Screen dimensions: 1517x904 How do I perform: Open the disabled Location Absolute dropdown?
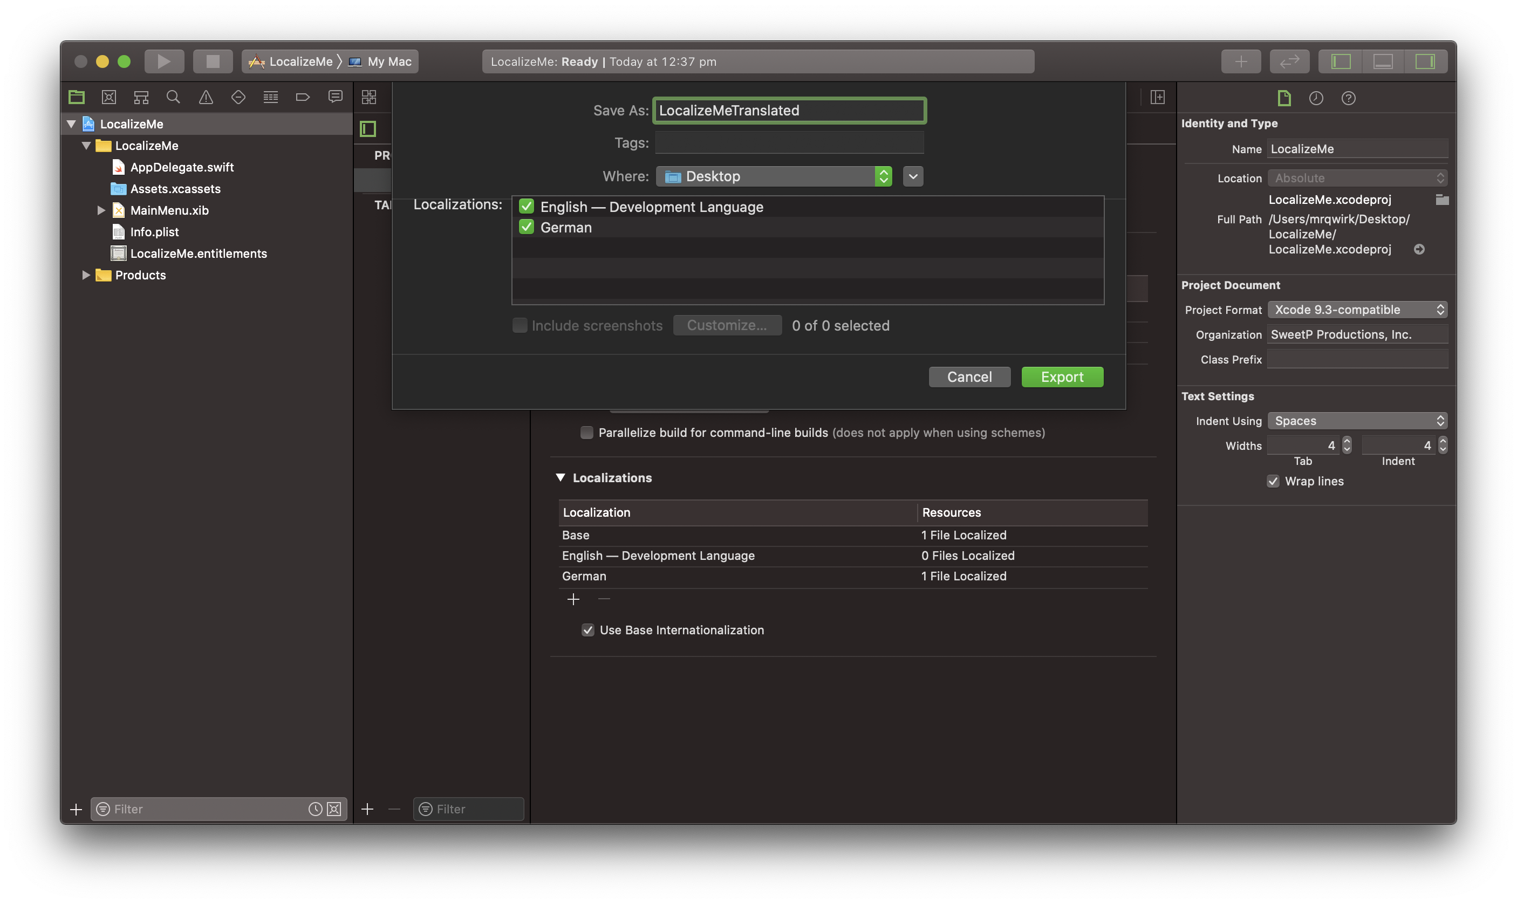(1357, 178)
